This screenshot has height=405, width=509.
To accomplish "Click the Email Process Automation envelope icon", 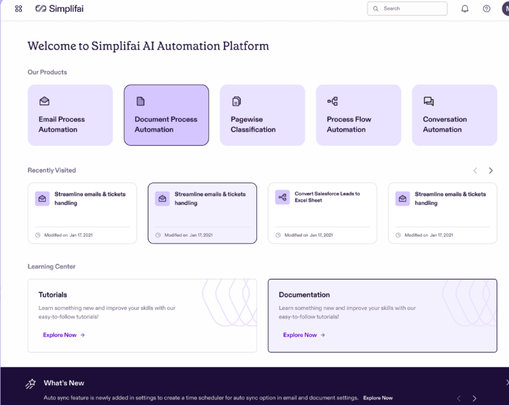I will pyautogui.click(x=44, y=101).
